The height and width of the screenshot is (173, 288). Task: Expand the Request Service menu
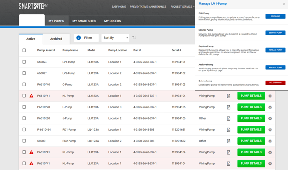[x=182, y=7]
